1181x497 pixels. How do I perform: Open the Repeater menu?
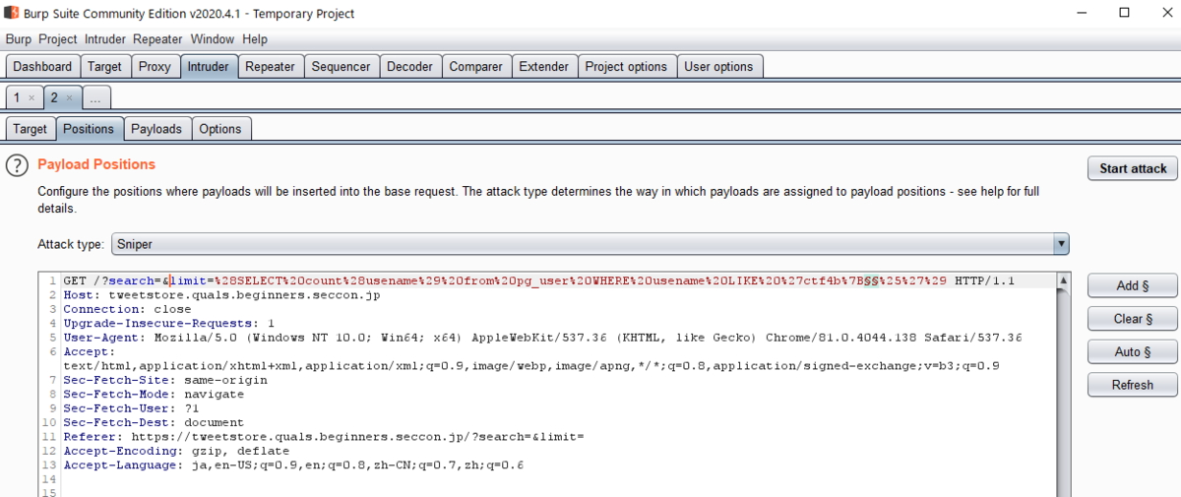pyautogui.click(x=158, y=39)
